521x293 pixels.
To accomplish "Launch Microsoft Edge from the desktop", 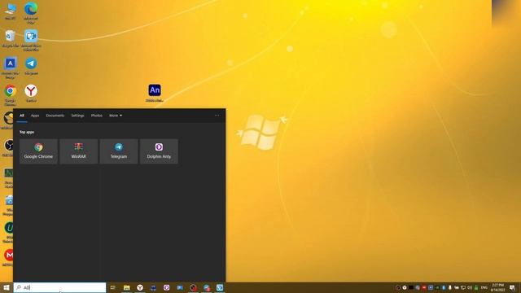I will 31,12.
